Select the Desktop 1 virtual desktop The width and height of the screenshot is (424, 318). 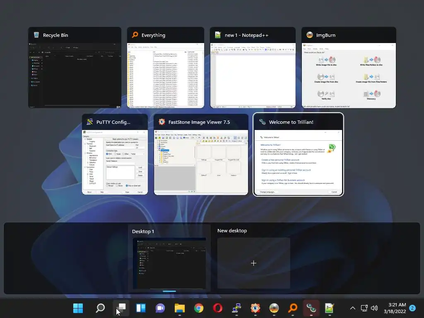[x=169, y=259]
